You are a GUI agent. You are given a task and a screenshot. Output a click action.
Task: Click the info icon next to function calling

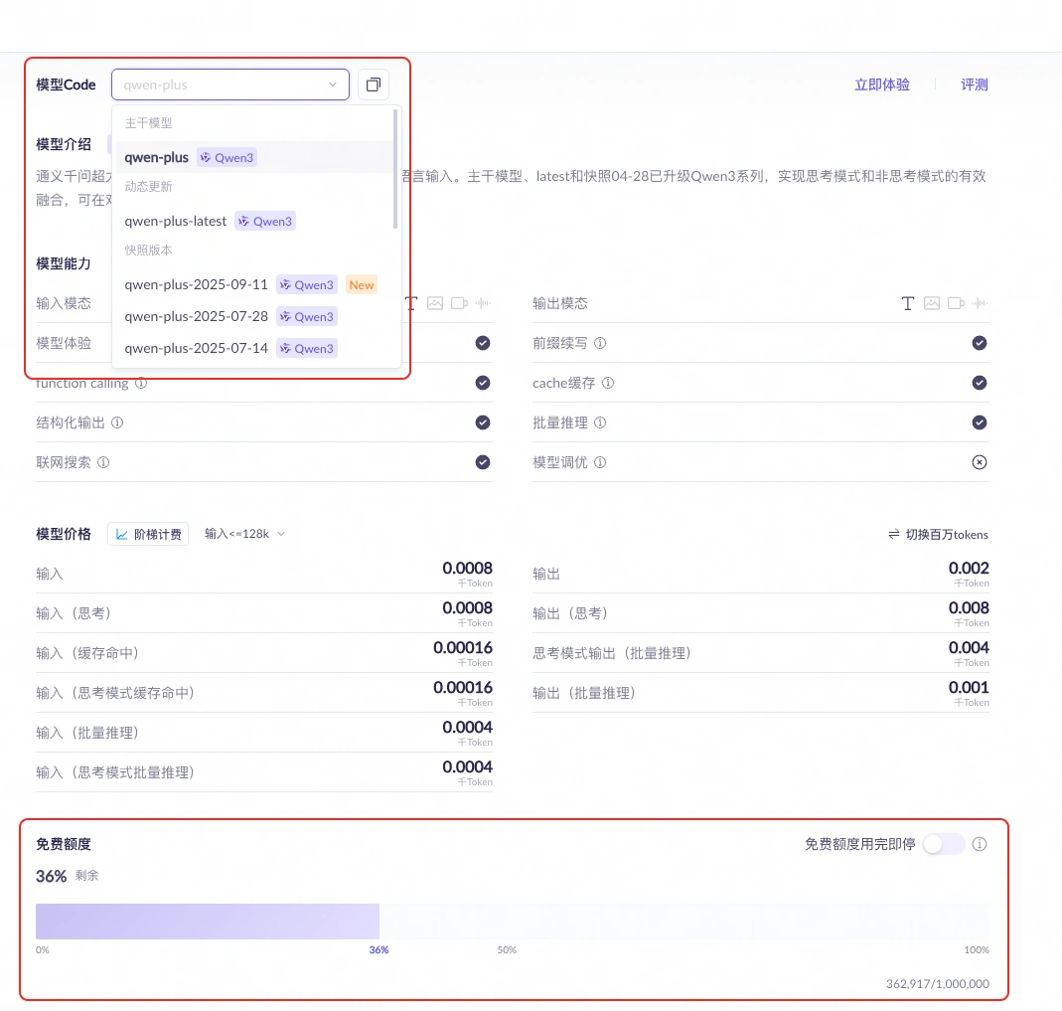141,383
